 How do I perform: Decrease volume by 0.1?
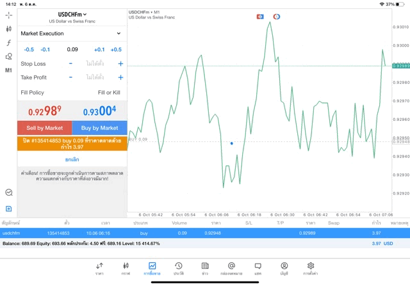click(45, 49)
